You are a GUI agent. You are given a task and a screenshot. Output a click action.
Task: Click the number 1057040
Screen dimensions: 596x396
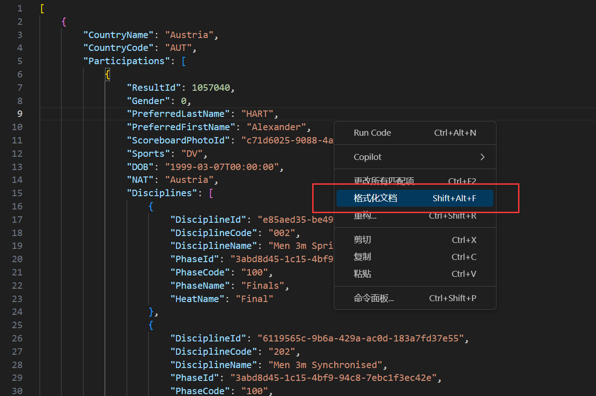click(x=211, y=88)
